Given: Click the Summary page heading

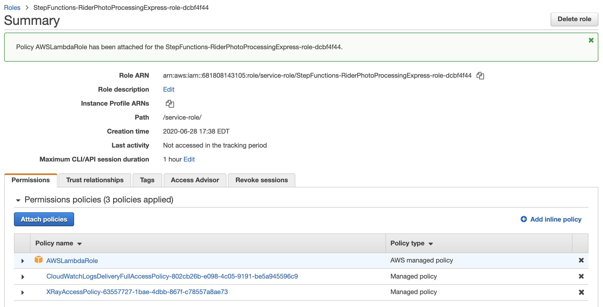Looking at the screenshot, I should click(x=32, y=20).
